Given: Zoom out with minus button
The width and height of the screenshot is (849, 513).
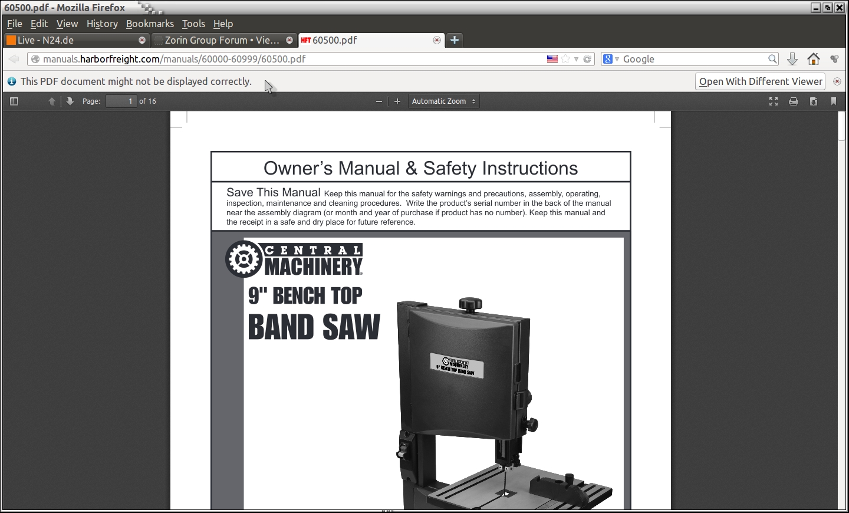Looking at the screenshot, I should (x=379, y=101).
